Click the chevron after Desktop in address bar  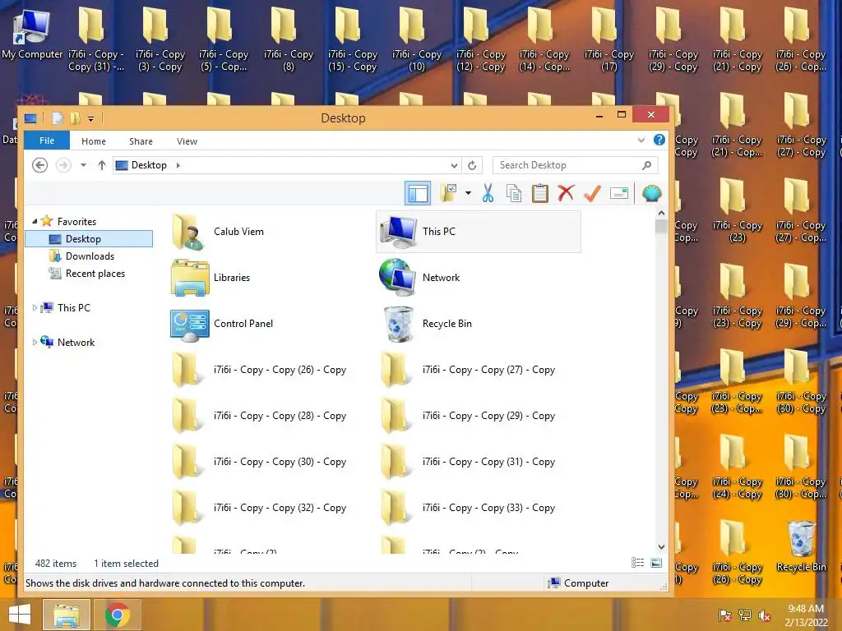click(178, 165)
